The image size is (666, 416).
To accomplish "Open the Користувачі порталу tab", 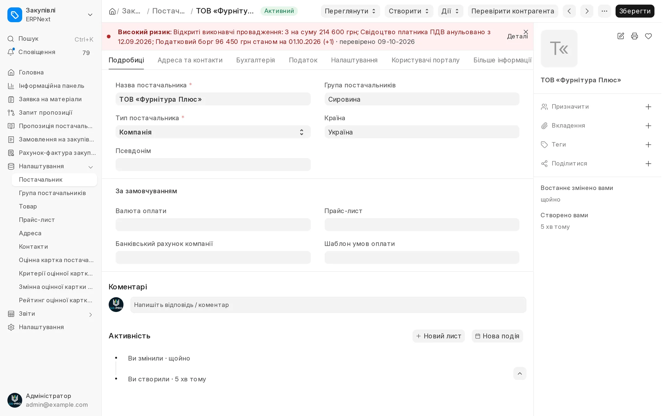I will pos(426,60).
